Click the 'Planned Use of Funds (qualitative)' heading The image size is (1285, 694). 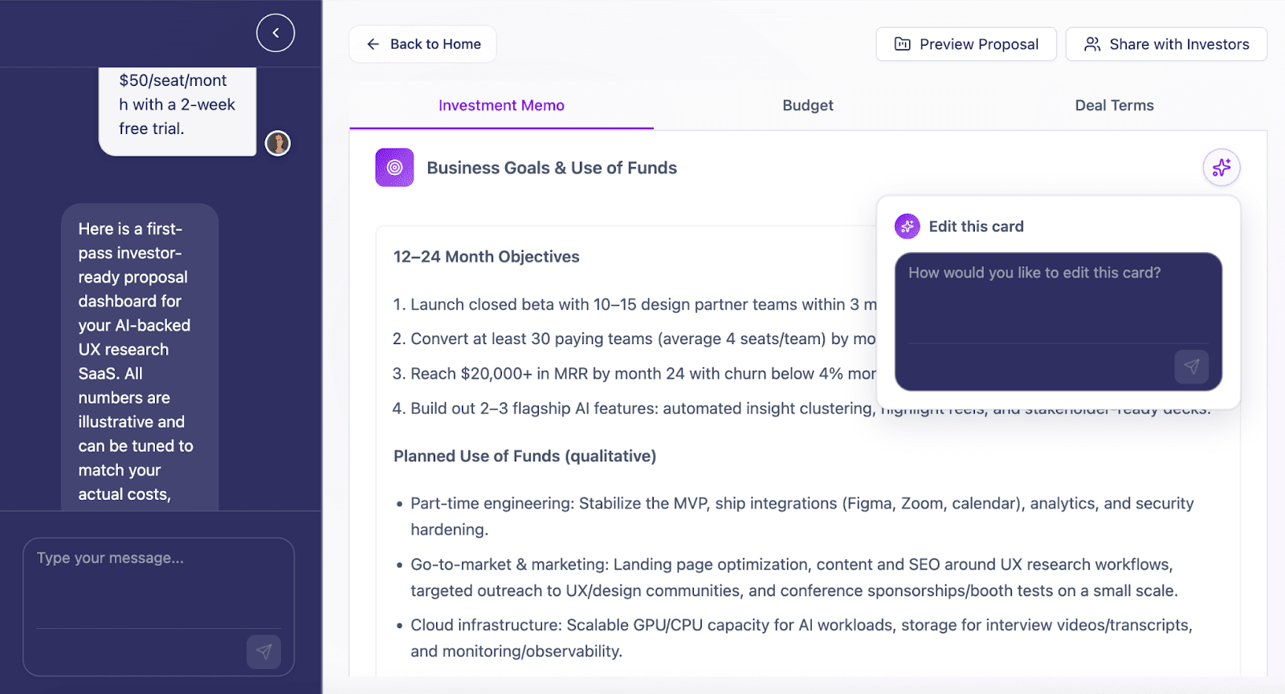(524, 456)
